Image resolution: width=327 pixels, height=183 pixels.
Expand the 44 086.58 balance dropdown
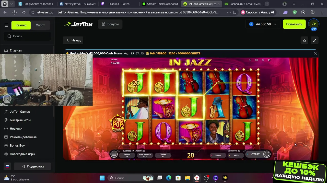(263, 24)
